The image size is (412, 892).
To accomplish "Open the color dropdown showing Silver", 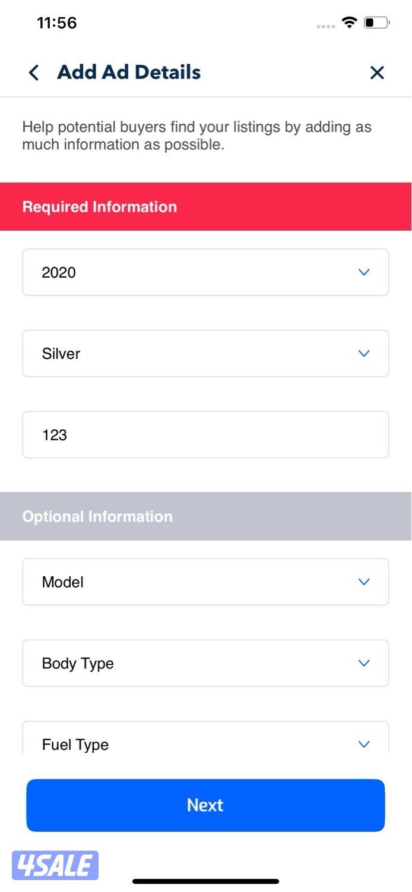I will tap(205, 354).
